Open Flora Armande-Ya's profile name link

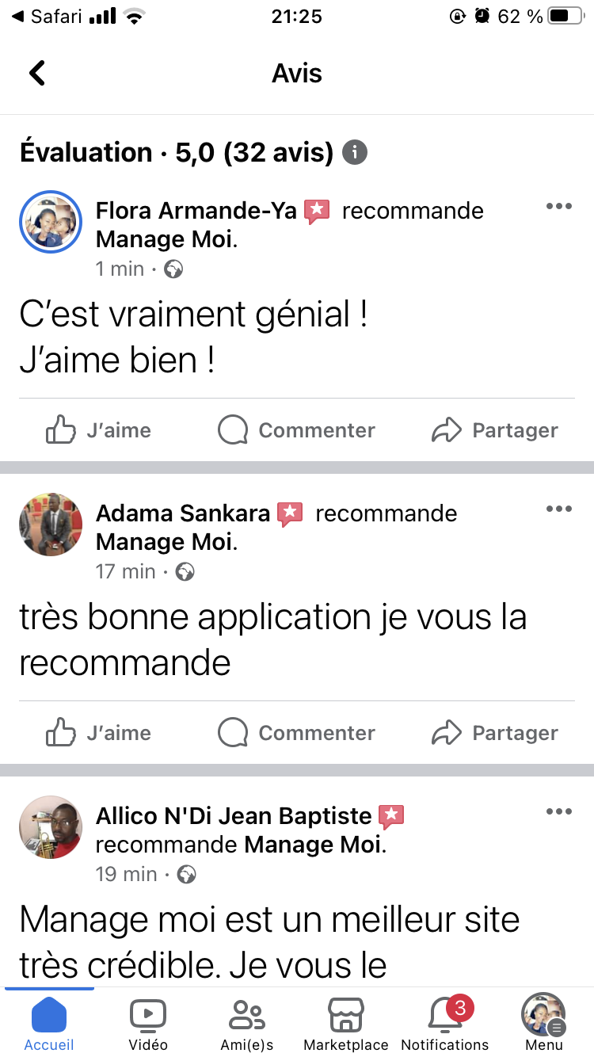pos(196,211)
